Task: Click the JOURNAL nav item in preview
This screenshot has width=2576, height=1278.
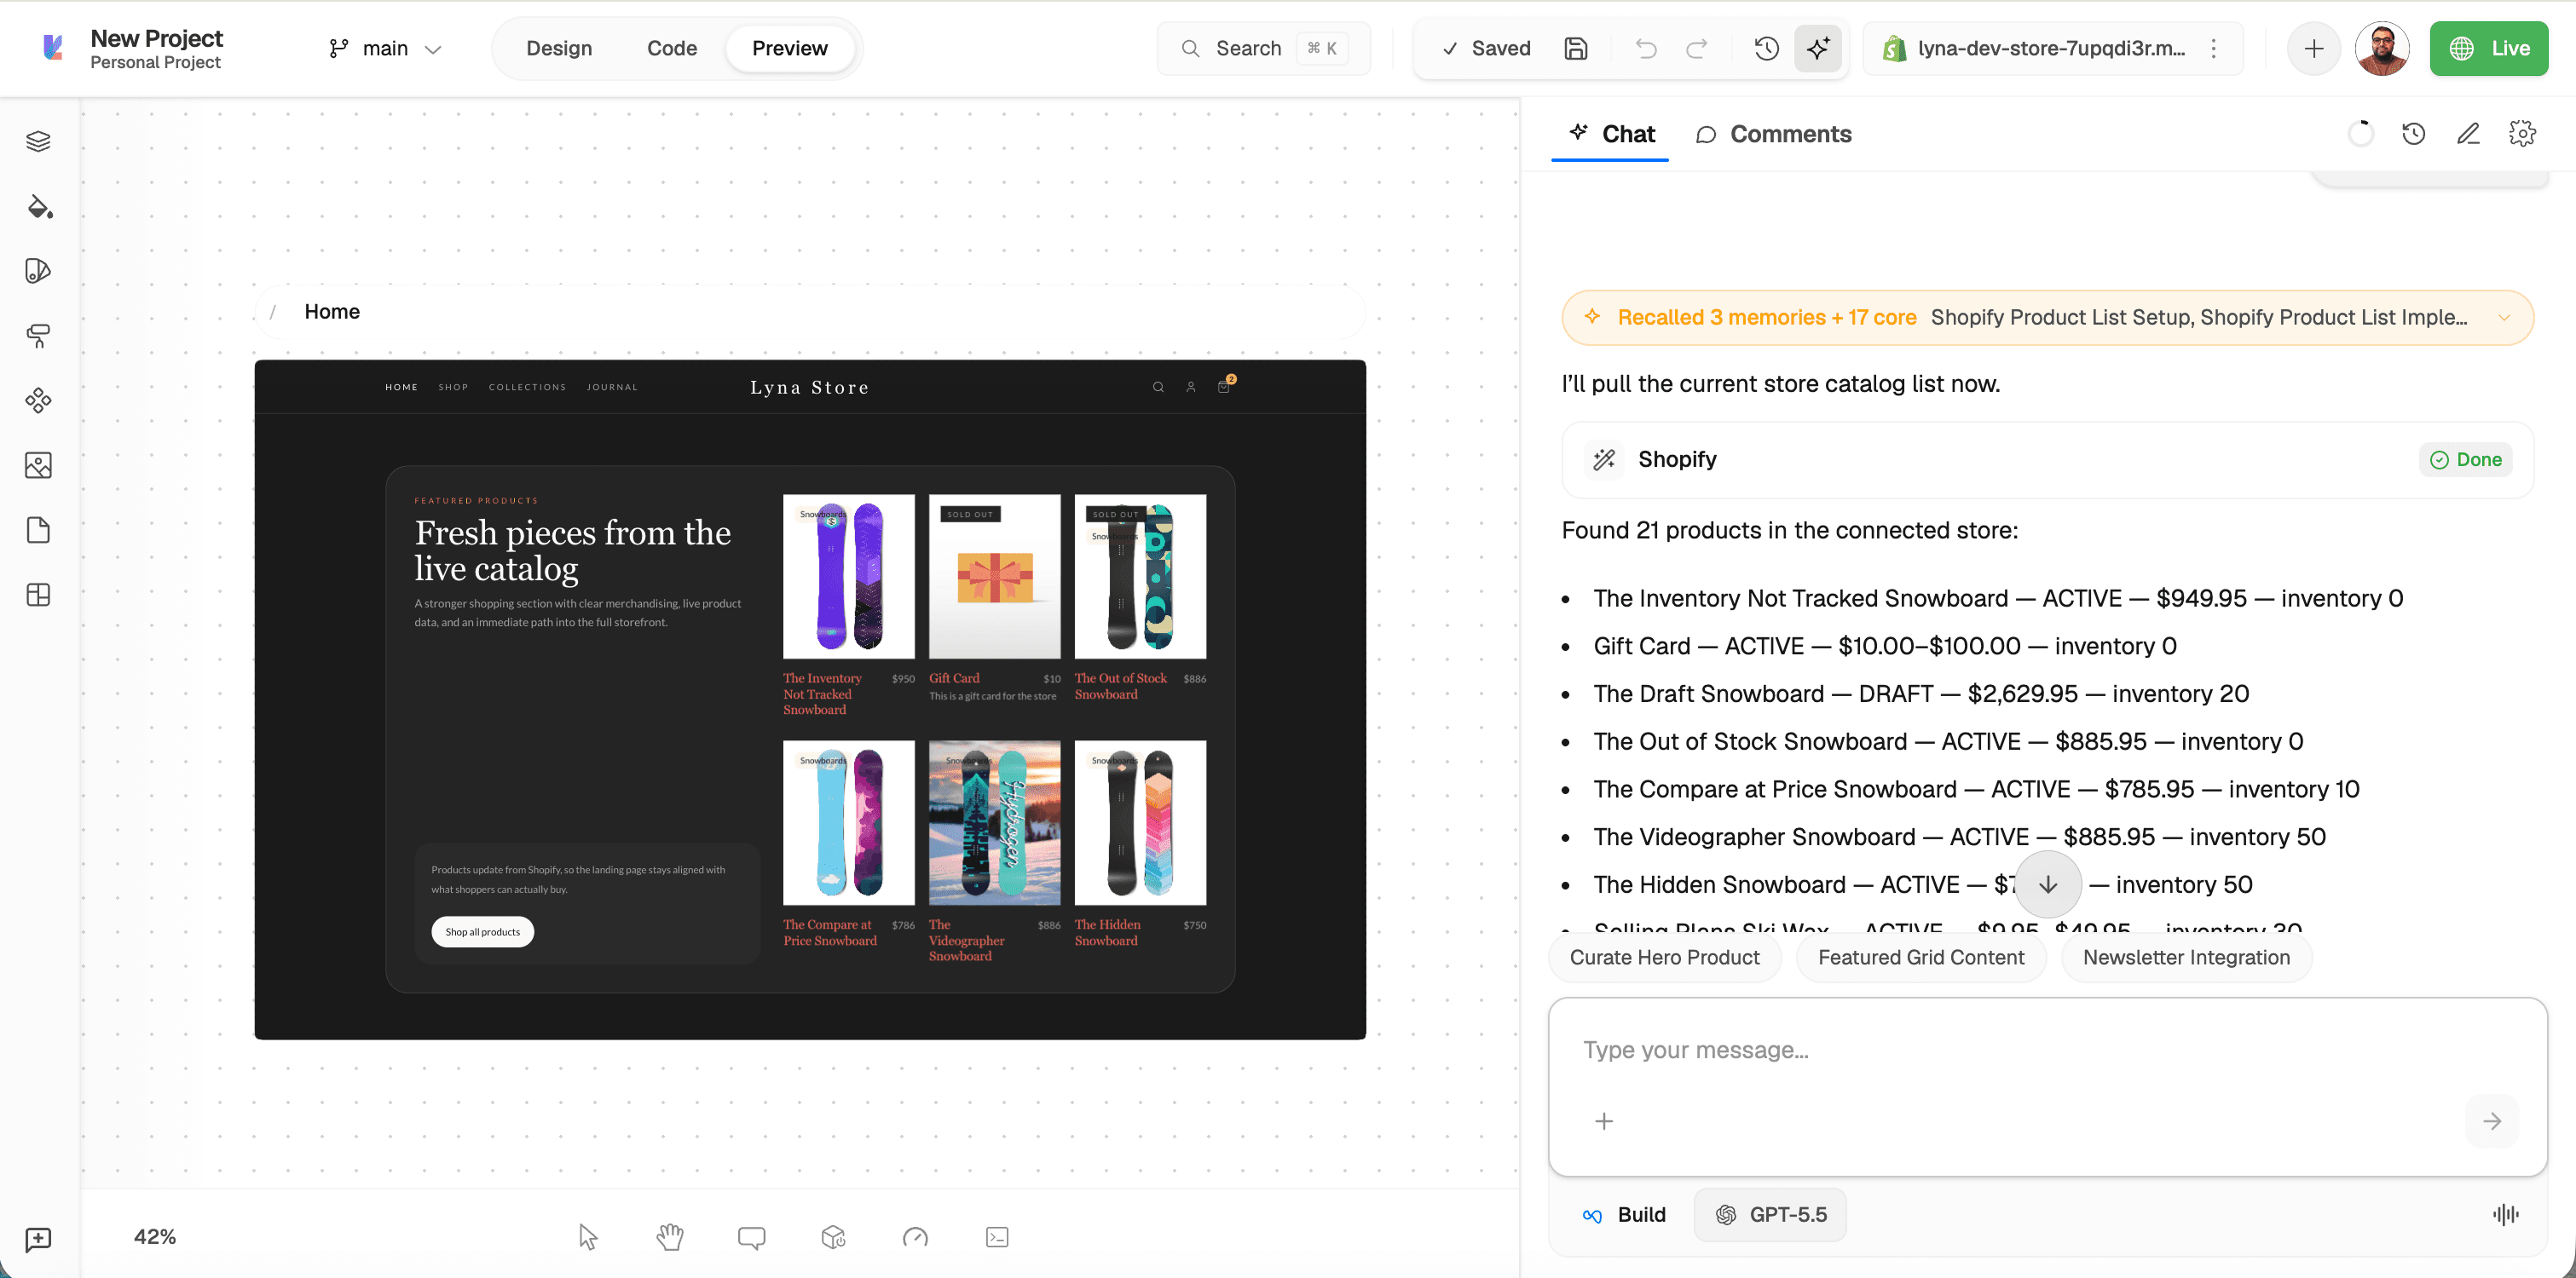Action: pyautogui.click(x=612, y=388)
